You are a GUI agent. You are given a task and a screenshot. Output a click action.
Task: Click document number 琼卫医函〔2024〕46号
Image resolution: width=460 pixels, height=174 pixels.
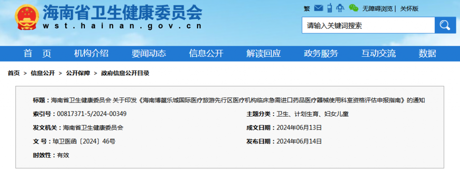[84, 142]
